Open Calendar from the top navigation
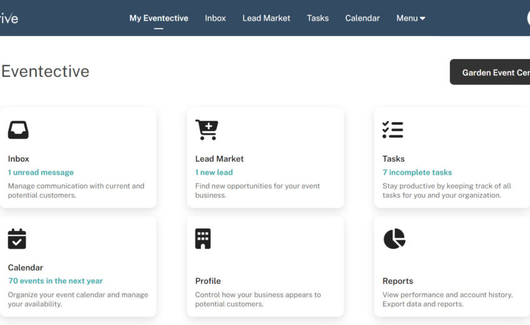This screenshot has width=530, height=325. [x=362, y=18]
